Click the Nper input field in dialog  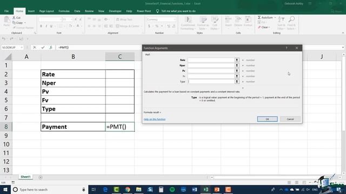point(211,66)
